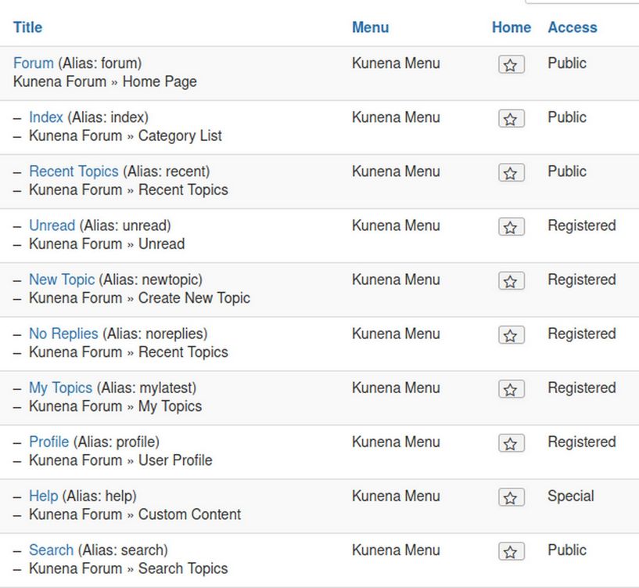The image size is (639, 588).
Task: Click home star icon for Index row
Action: click(511, 119)
